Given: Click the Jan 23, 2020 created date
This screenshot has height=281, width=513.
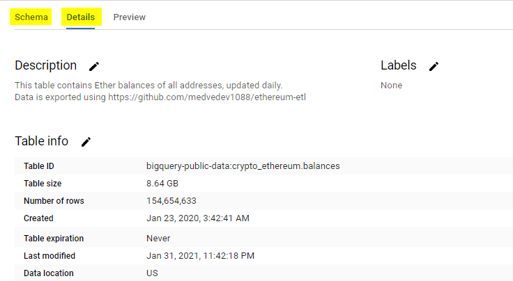Looking at the screenshot, I should coord(197,218).
